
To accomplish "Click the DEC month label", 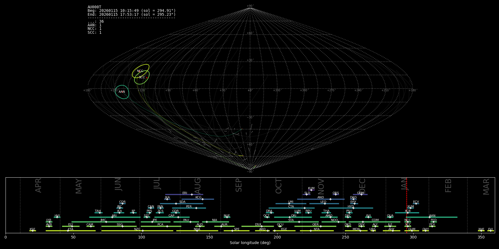I will (x=362, y=186).
